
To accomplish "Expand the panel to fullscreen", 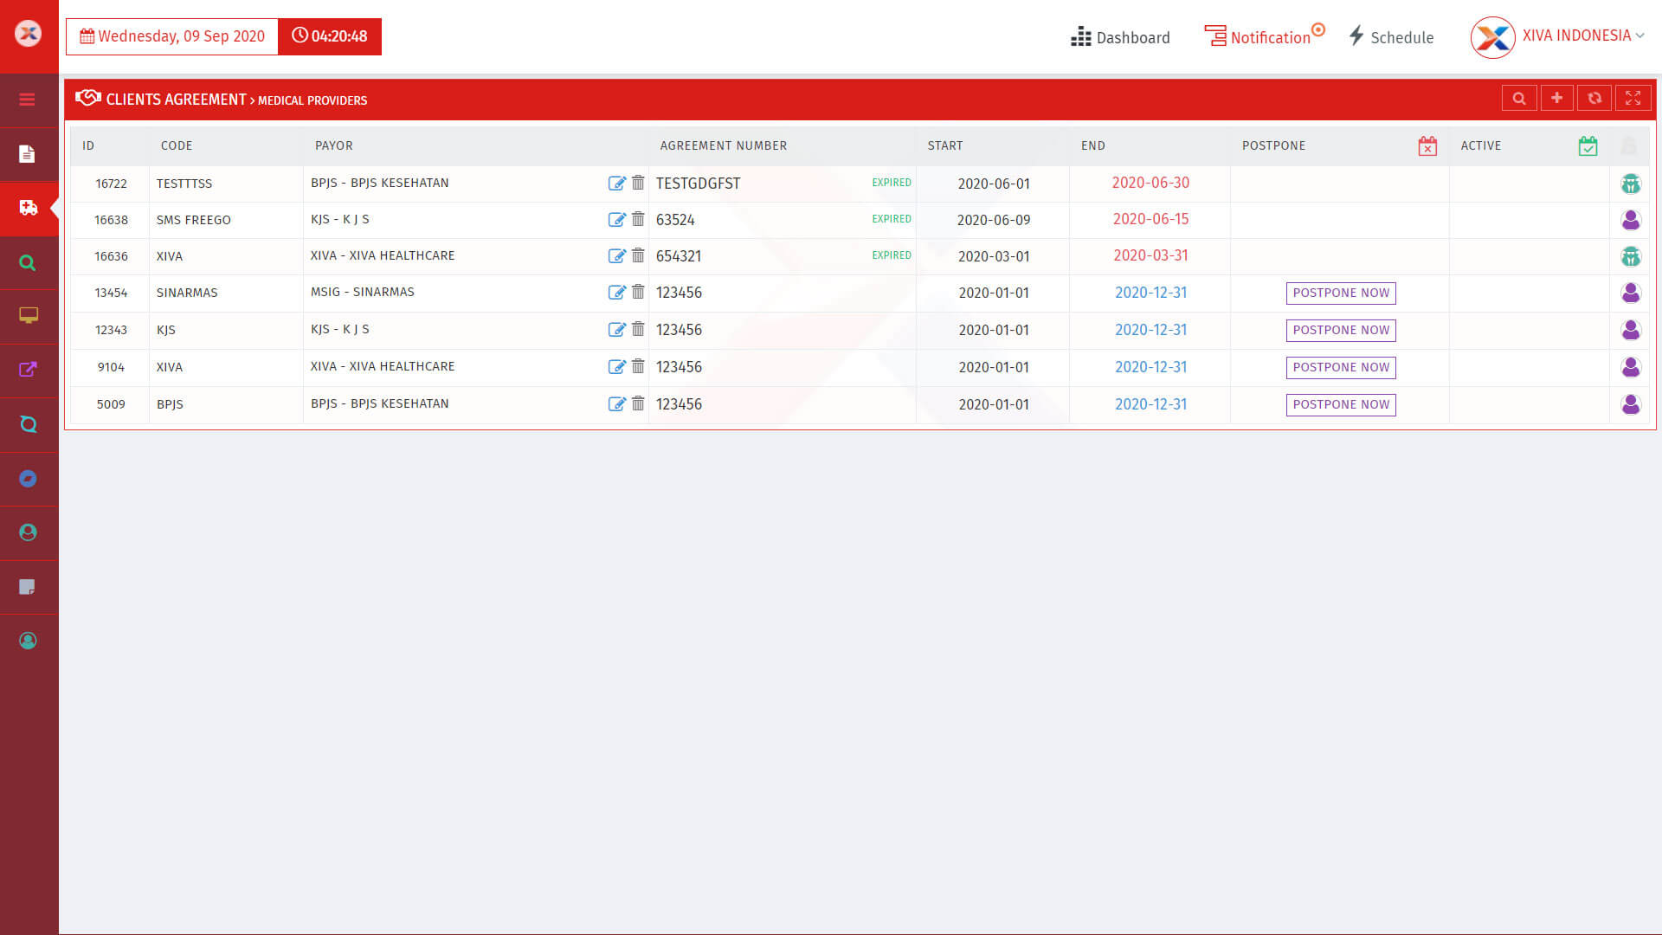I will coord(1633,99).
